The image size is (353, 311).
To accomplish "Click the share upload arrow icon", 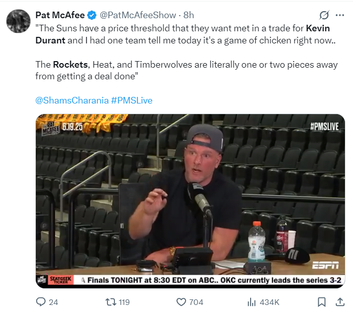I will pyautogui.click(x=340, y=302).
